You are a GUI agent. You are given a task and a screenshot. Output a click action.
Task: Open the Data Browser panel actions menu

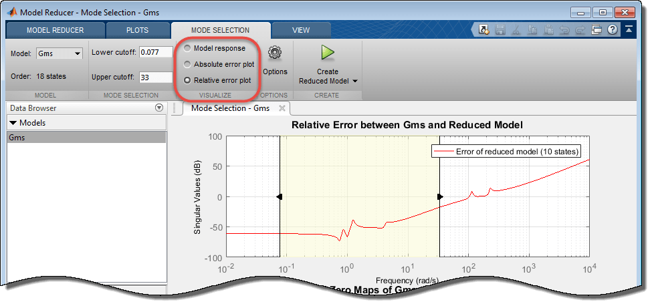click(x=159, y=108)
